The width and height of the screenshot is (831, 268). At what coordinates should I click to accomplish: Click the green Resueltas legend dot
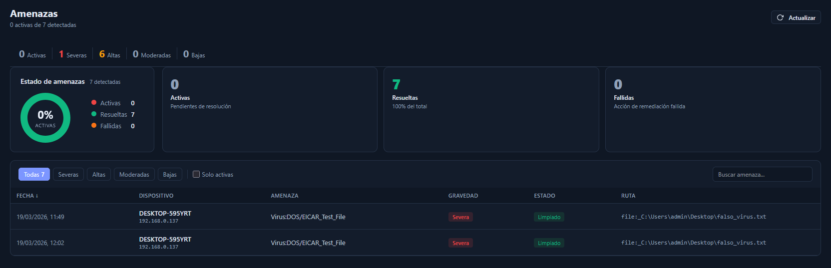[94, 114]
